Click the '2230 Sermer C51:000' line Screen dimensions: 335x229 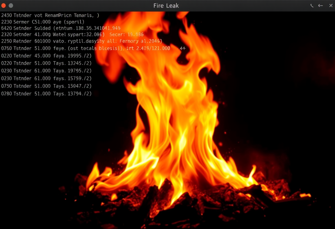(x=43, y=22)
